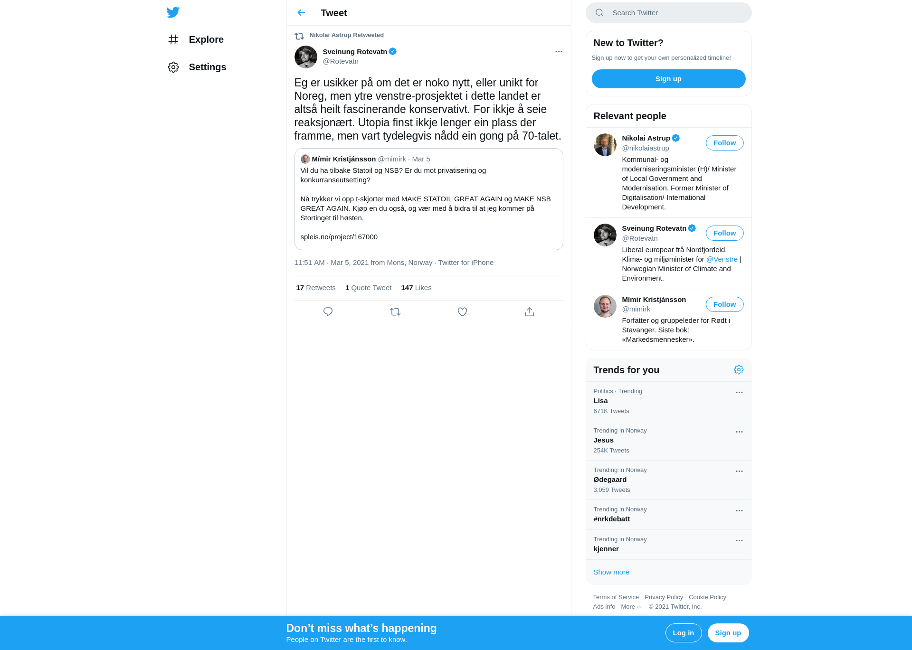Click the reply speech bubble icon

pos(328,312)
